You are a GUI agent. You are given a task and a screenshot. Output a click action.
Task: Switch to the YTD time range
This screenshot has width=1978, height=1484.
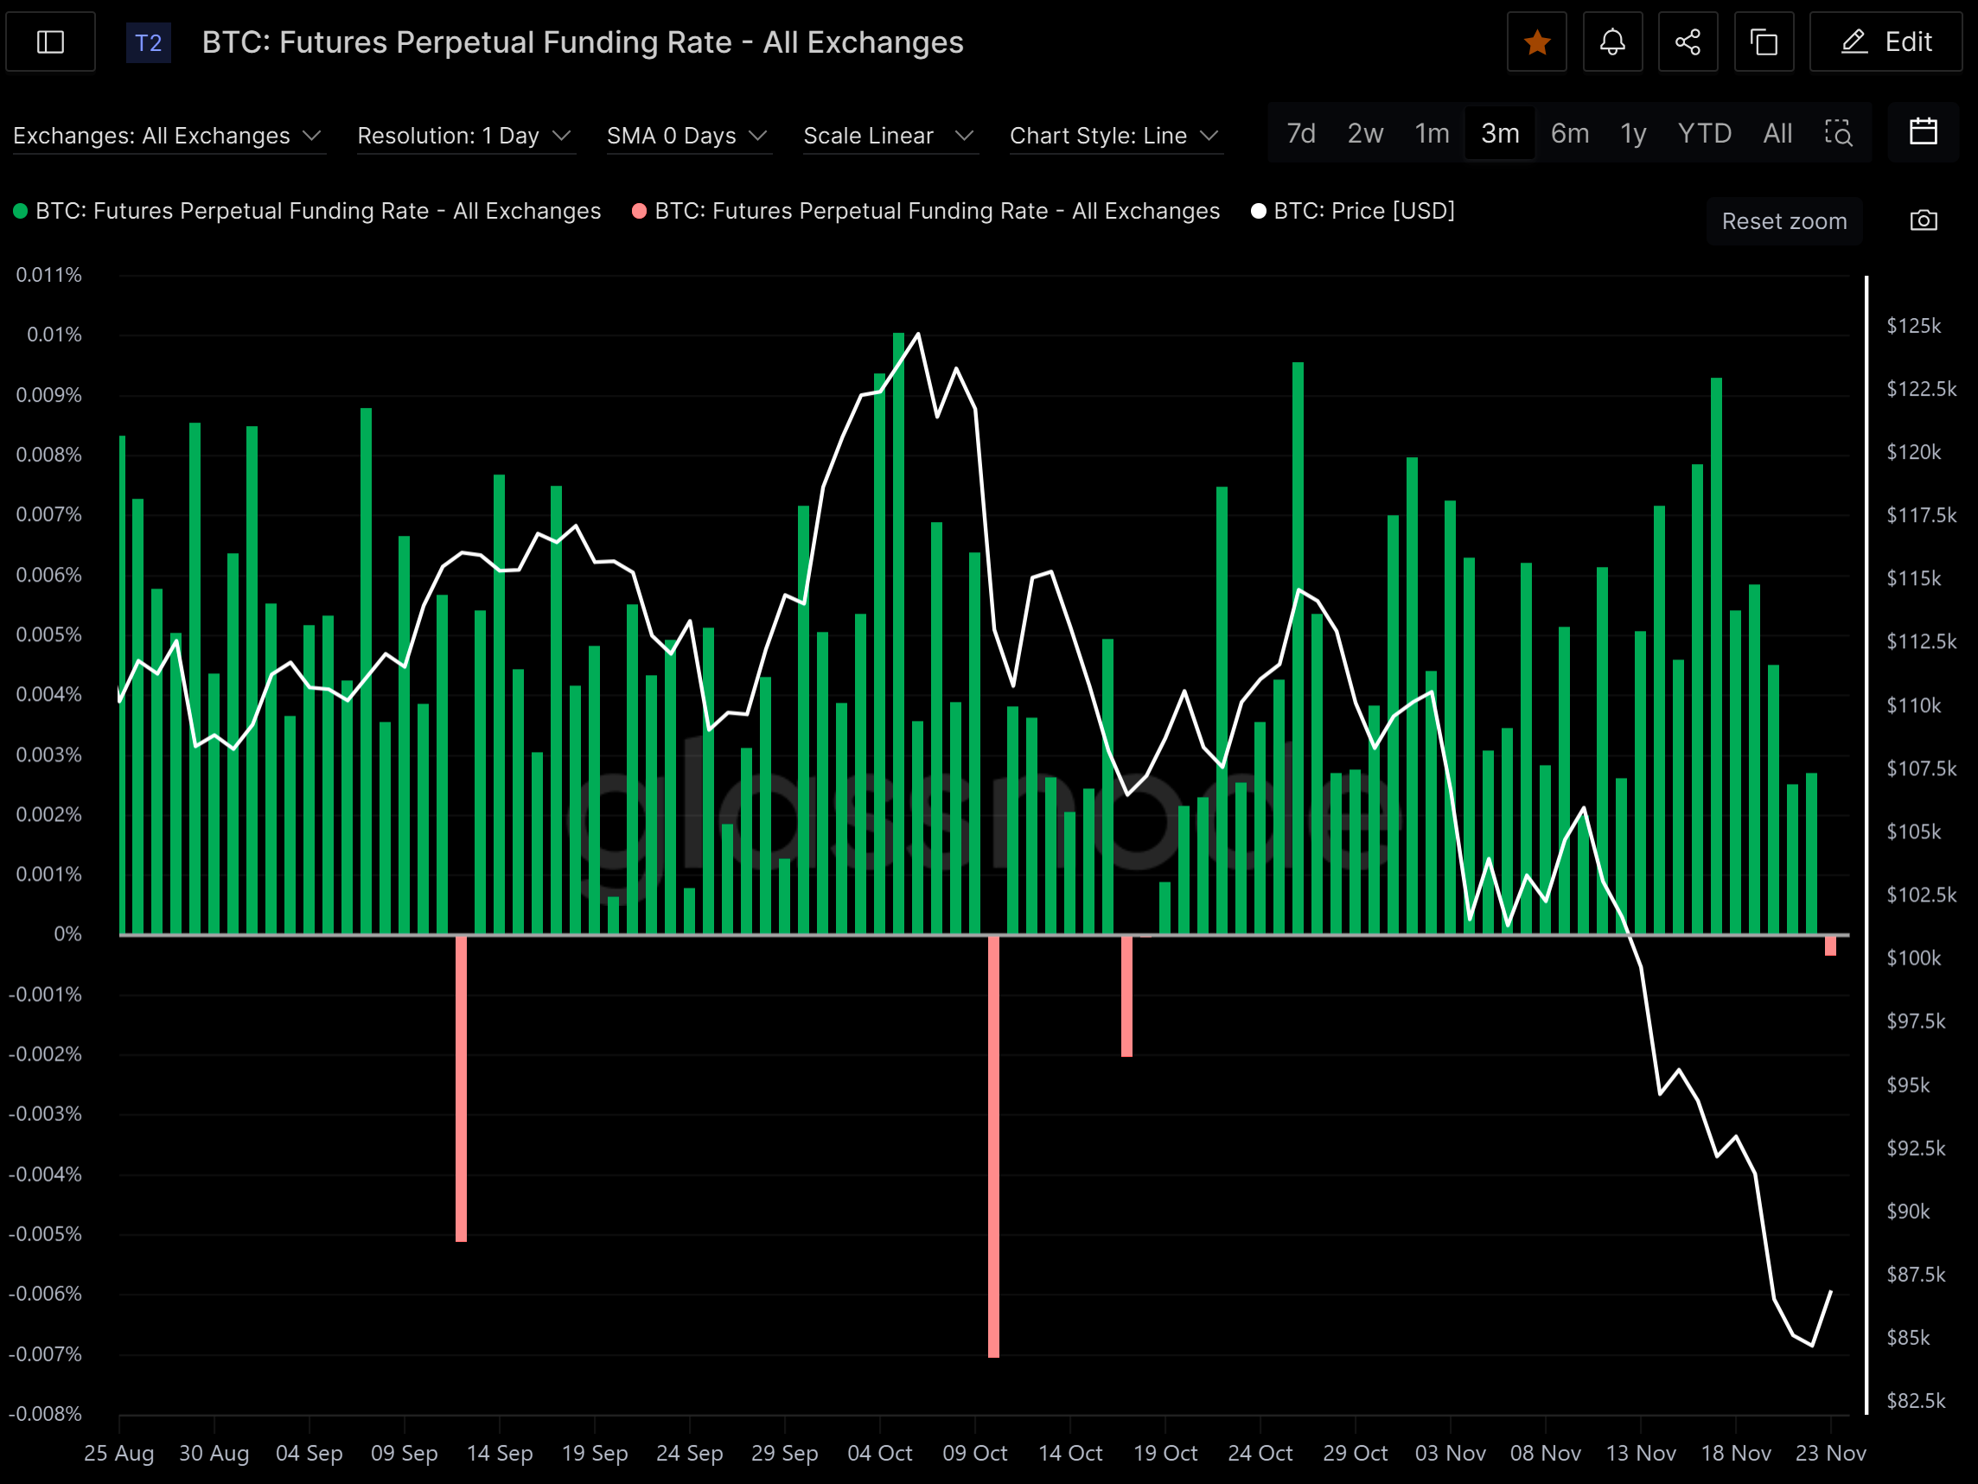pyautogui.click(x=1703, y=133)
